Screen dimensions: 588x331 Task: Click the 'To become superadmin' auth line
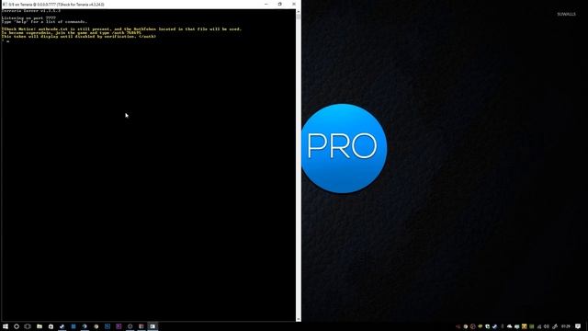[72, 33]
